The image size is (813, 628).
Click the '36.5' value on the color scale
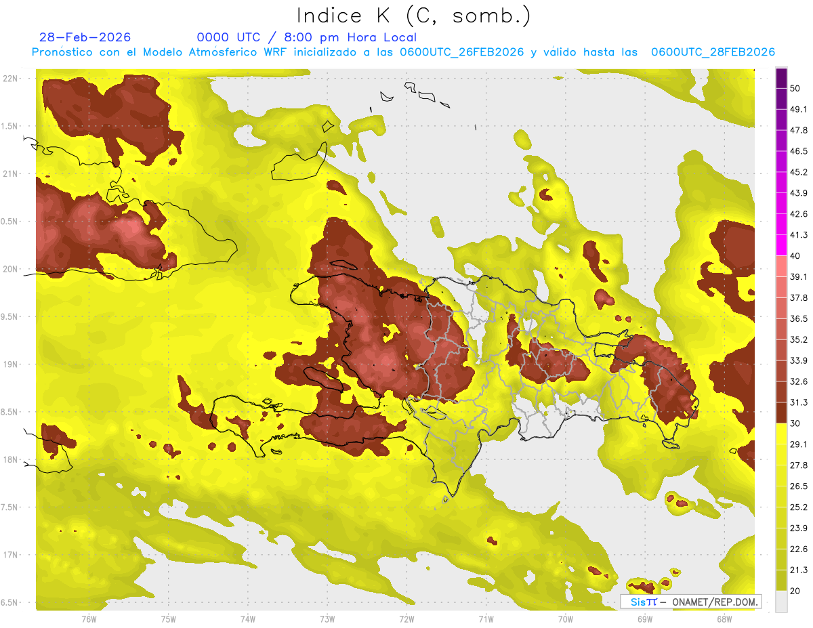pyautogui.click(x=799, y=318)
